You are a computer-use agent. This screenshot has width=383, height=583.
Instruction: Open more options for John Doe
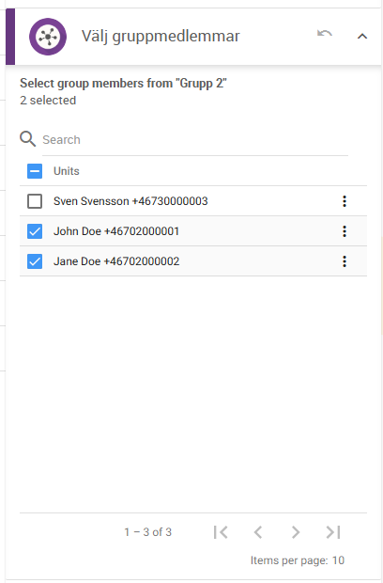(x=345, y=231)
